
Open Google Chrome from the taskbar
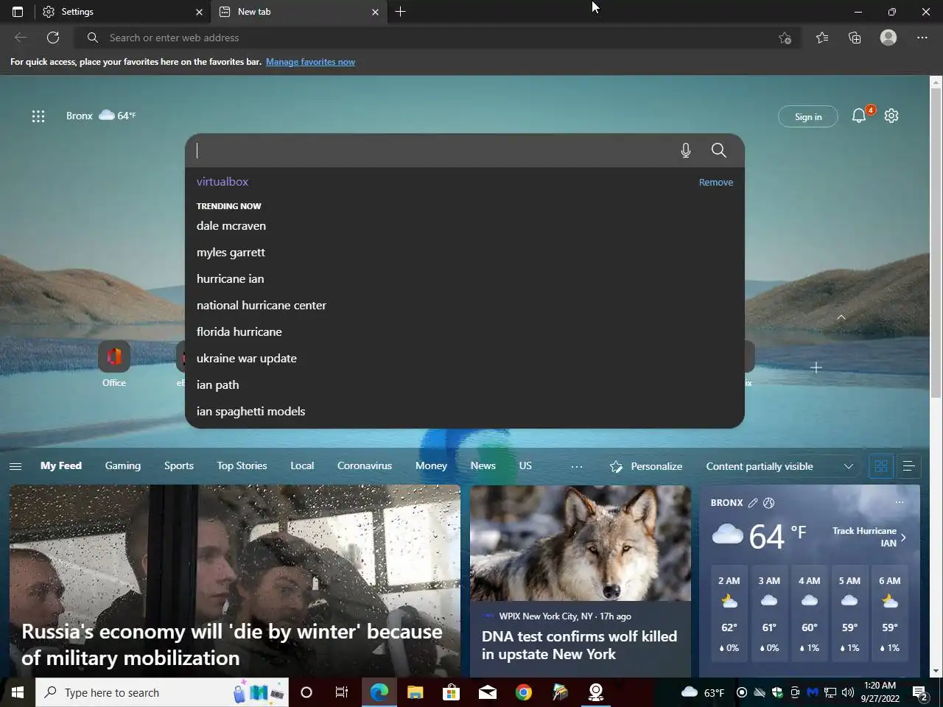524,692
